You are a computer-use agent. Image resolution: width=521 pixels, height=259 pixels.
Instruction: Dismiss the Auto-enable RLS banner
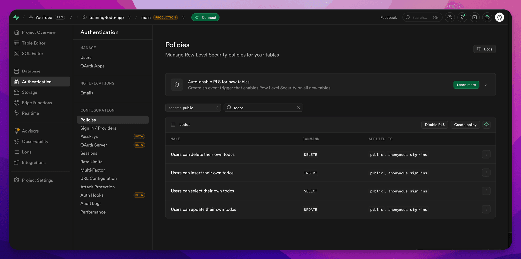pos(486,85)
